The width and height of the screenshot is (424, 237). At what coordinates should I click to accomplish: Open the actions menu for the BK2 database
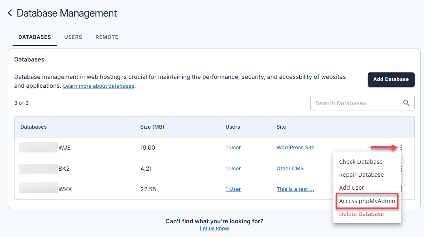tap(401, 168)
